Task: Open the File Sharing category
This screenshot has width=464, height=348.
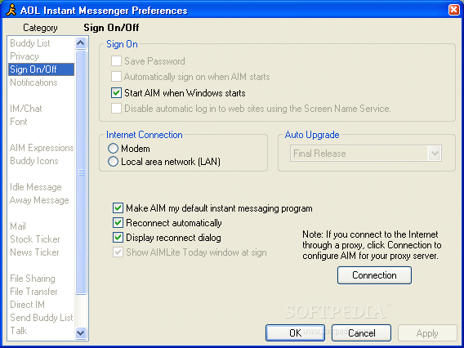Action: (33, 279)
